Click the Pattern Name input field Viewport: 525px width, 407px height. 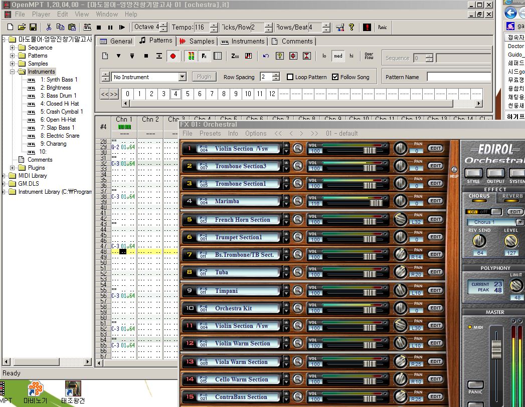(x=459, y=77)
